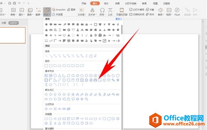
Task: Select the diamond basic shape
Action: click(x=77, y=76)
